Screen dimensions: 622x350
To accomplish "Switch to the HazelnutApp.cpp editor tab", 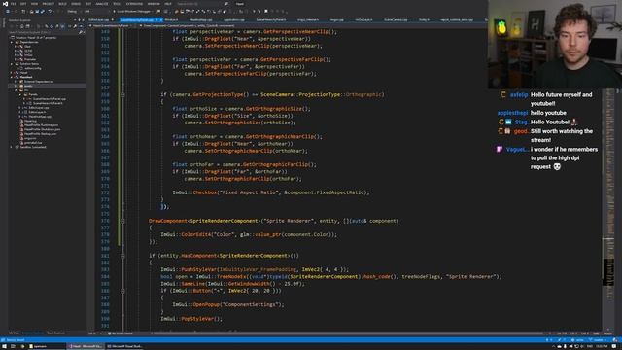I will point(201,19).
